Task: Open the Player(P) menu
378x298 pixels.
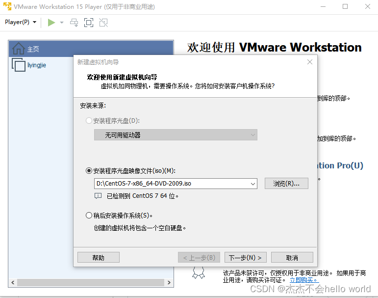Action: click(x=21, y=22)
